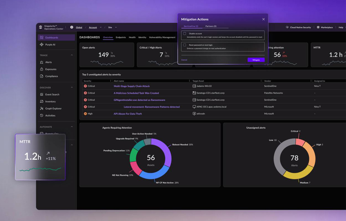Check Reset password on next login
346x221 pixels.
[185, 45]
